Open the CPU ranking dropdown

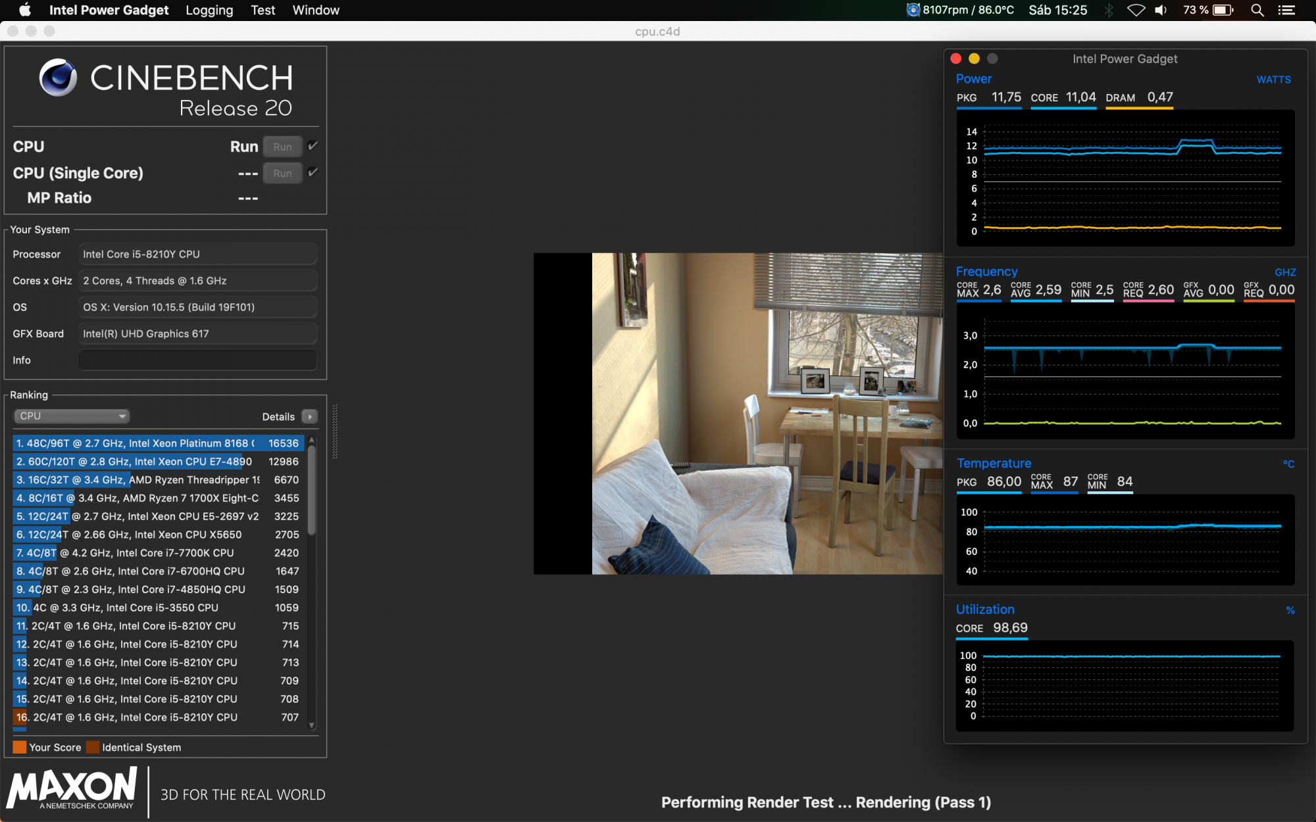pyautogui.click(x=71, y=416)
